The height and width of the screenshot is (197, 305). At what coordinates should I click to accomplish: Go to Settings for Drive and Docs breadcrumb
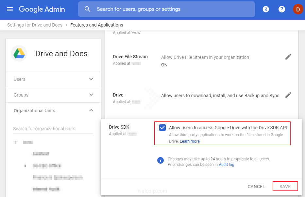[x=35, y=25]
